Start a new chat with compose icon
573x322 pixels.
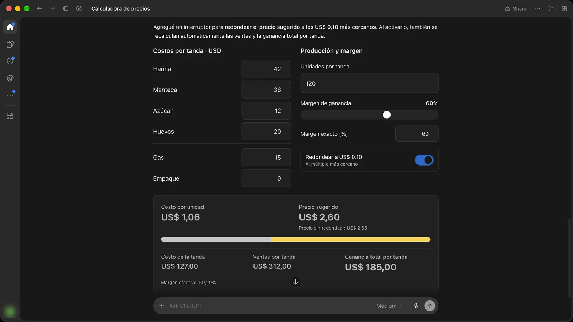click(x=79, y=8)
